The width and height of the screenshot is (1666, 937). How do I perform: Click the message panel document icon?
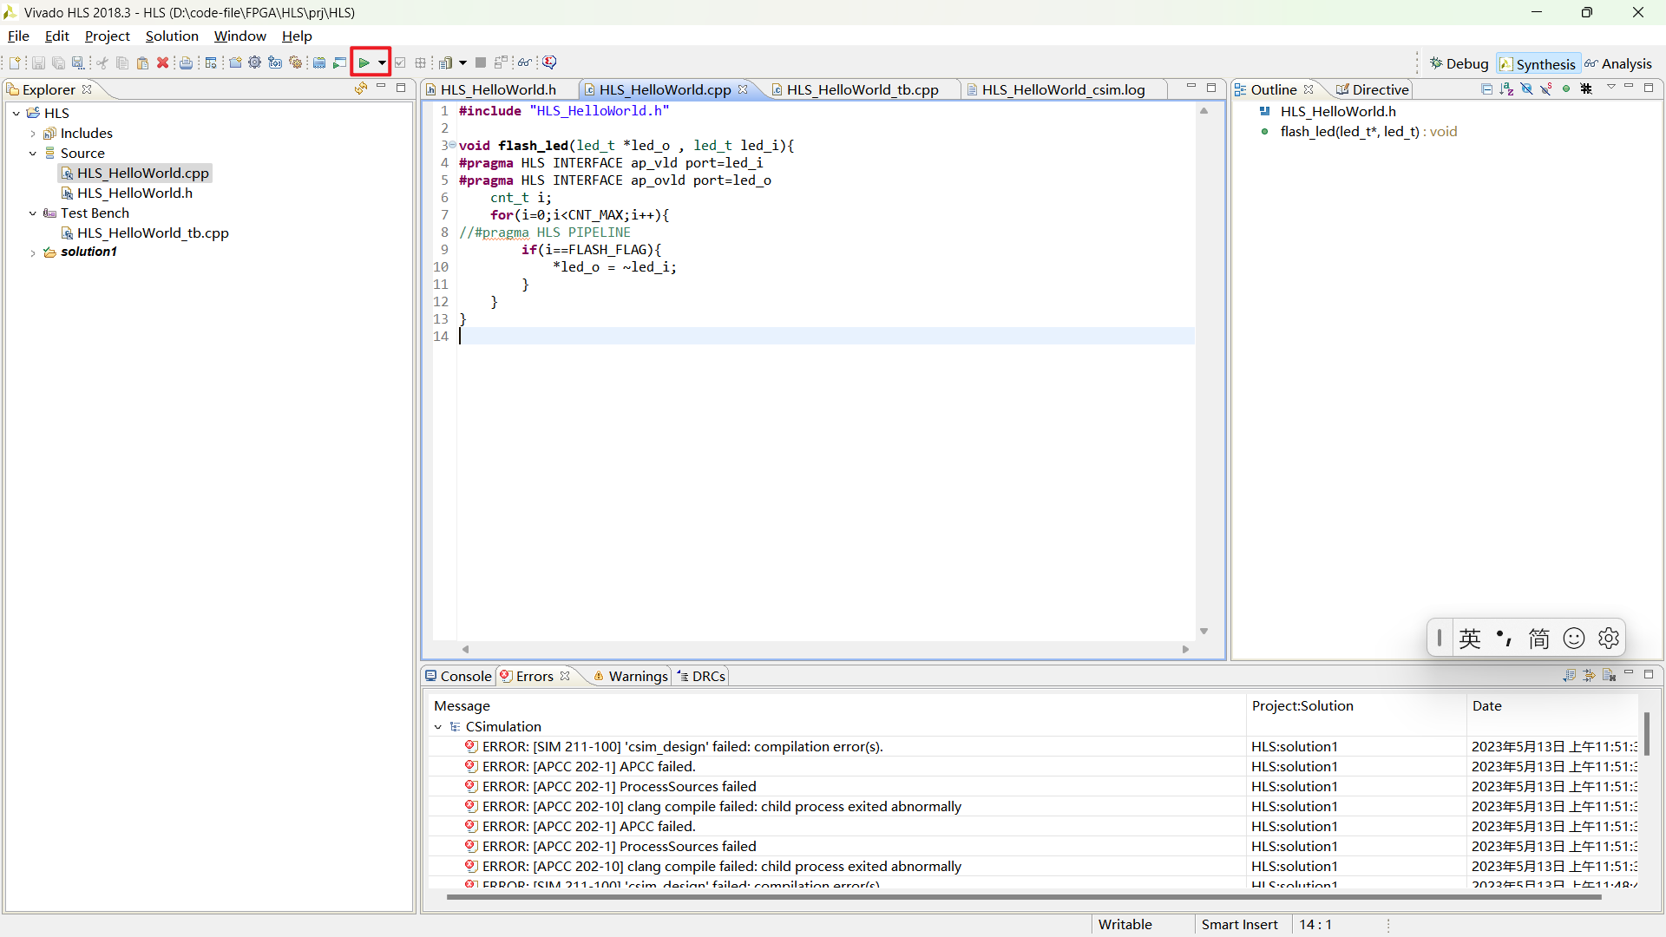pyautogui.click(x=1609, y=675)
